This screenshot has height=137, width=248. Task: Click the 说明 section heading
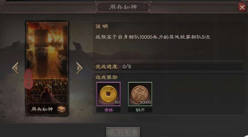(102, 26)
